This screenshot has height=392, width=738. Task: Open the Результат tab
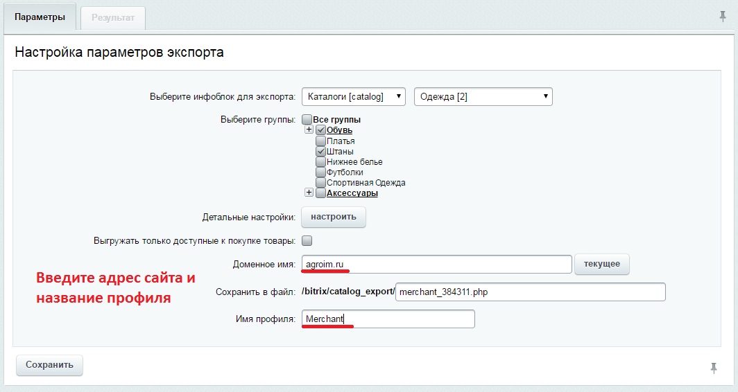pos(113,18)
